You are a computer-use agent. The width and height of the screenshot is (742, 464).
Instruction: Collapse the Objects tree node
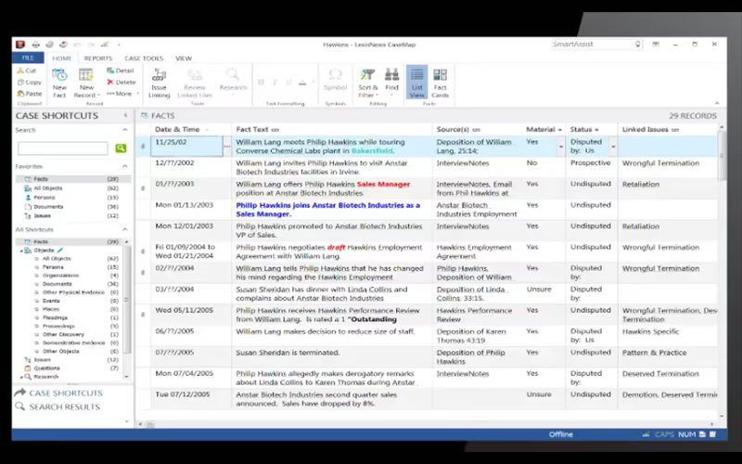(21, 251)
